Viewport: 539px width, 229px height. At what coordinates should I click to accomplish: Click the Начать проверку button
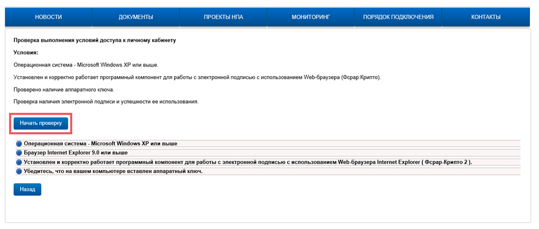[41, 124]
